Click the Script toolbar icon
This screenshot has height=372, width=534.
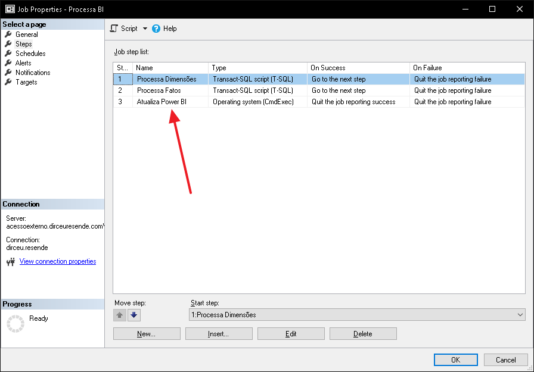(x=114, y=29)
